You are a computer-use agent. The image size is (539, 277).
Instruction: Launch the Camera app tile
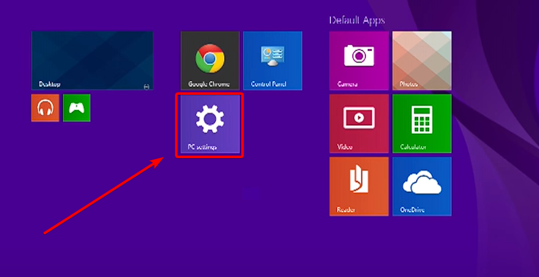359,61
